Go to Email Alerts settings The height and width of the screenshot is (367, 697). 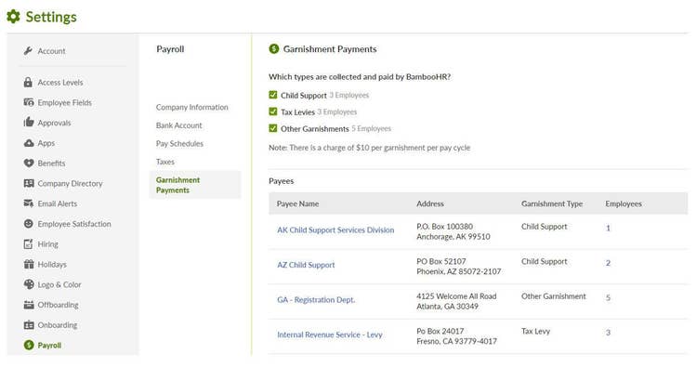[x=58, y=203]
